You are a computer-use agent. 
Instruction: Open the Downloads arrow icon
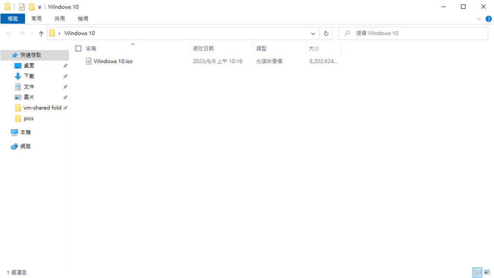18,76
